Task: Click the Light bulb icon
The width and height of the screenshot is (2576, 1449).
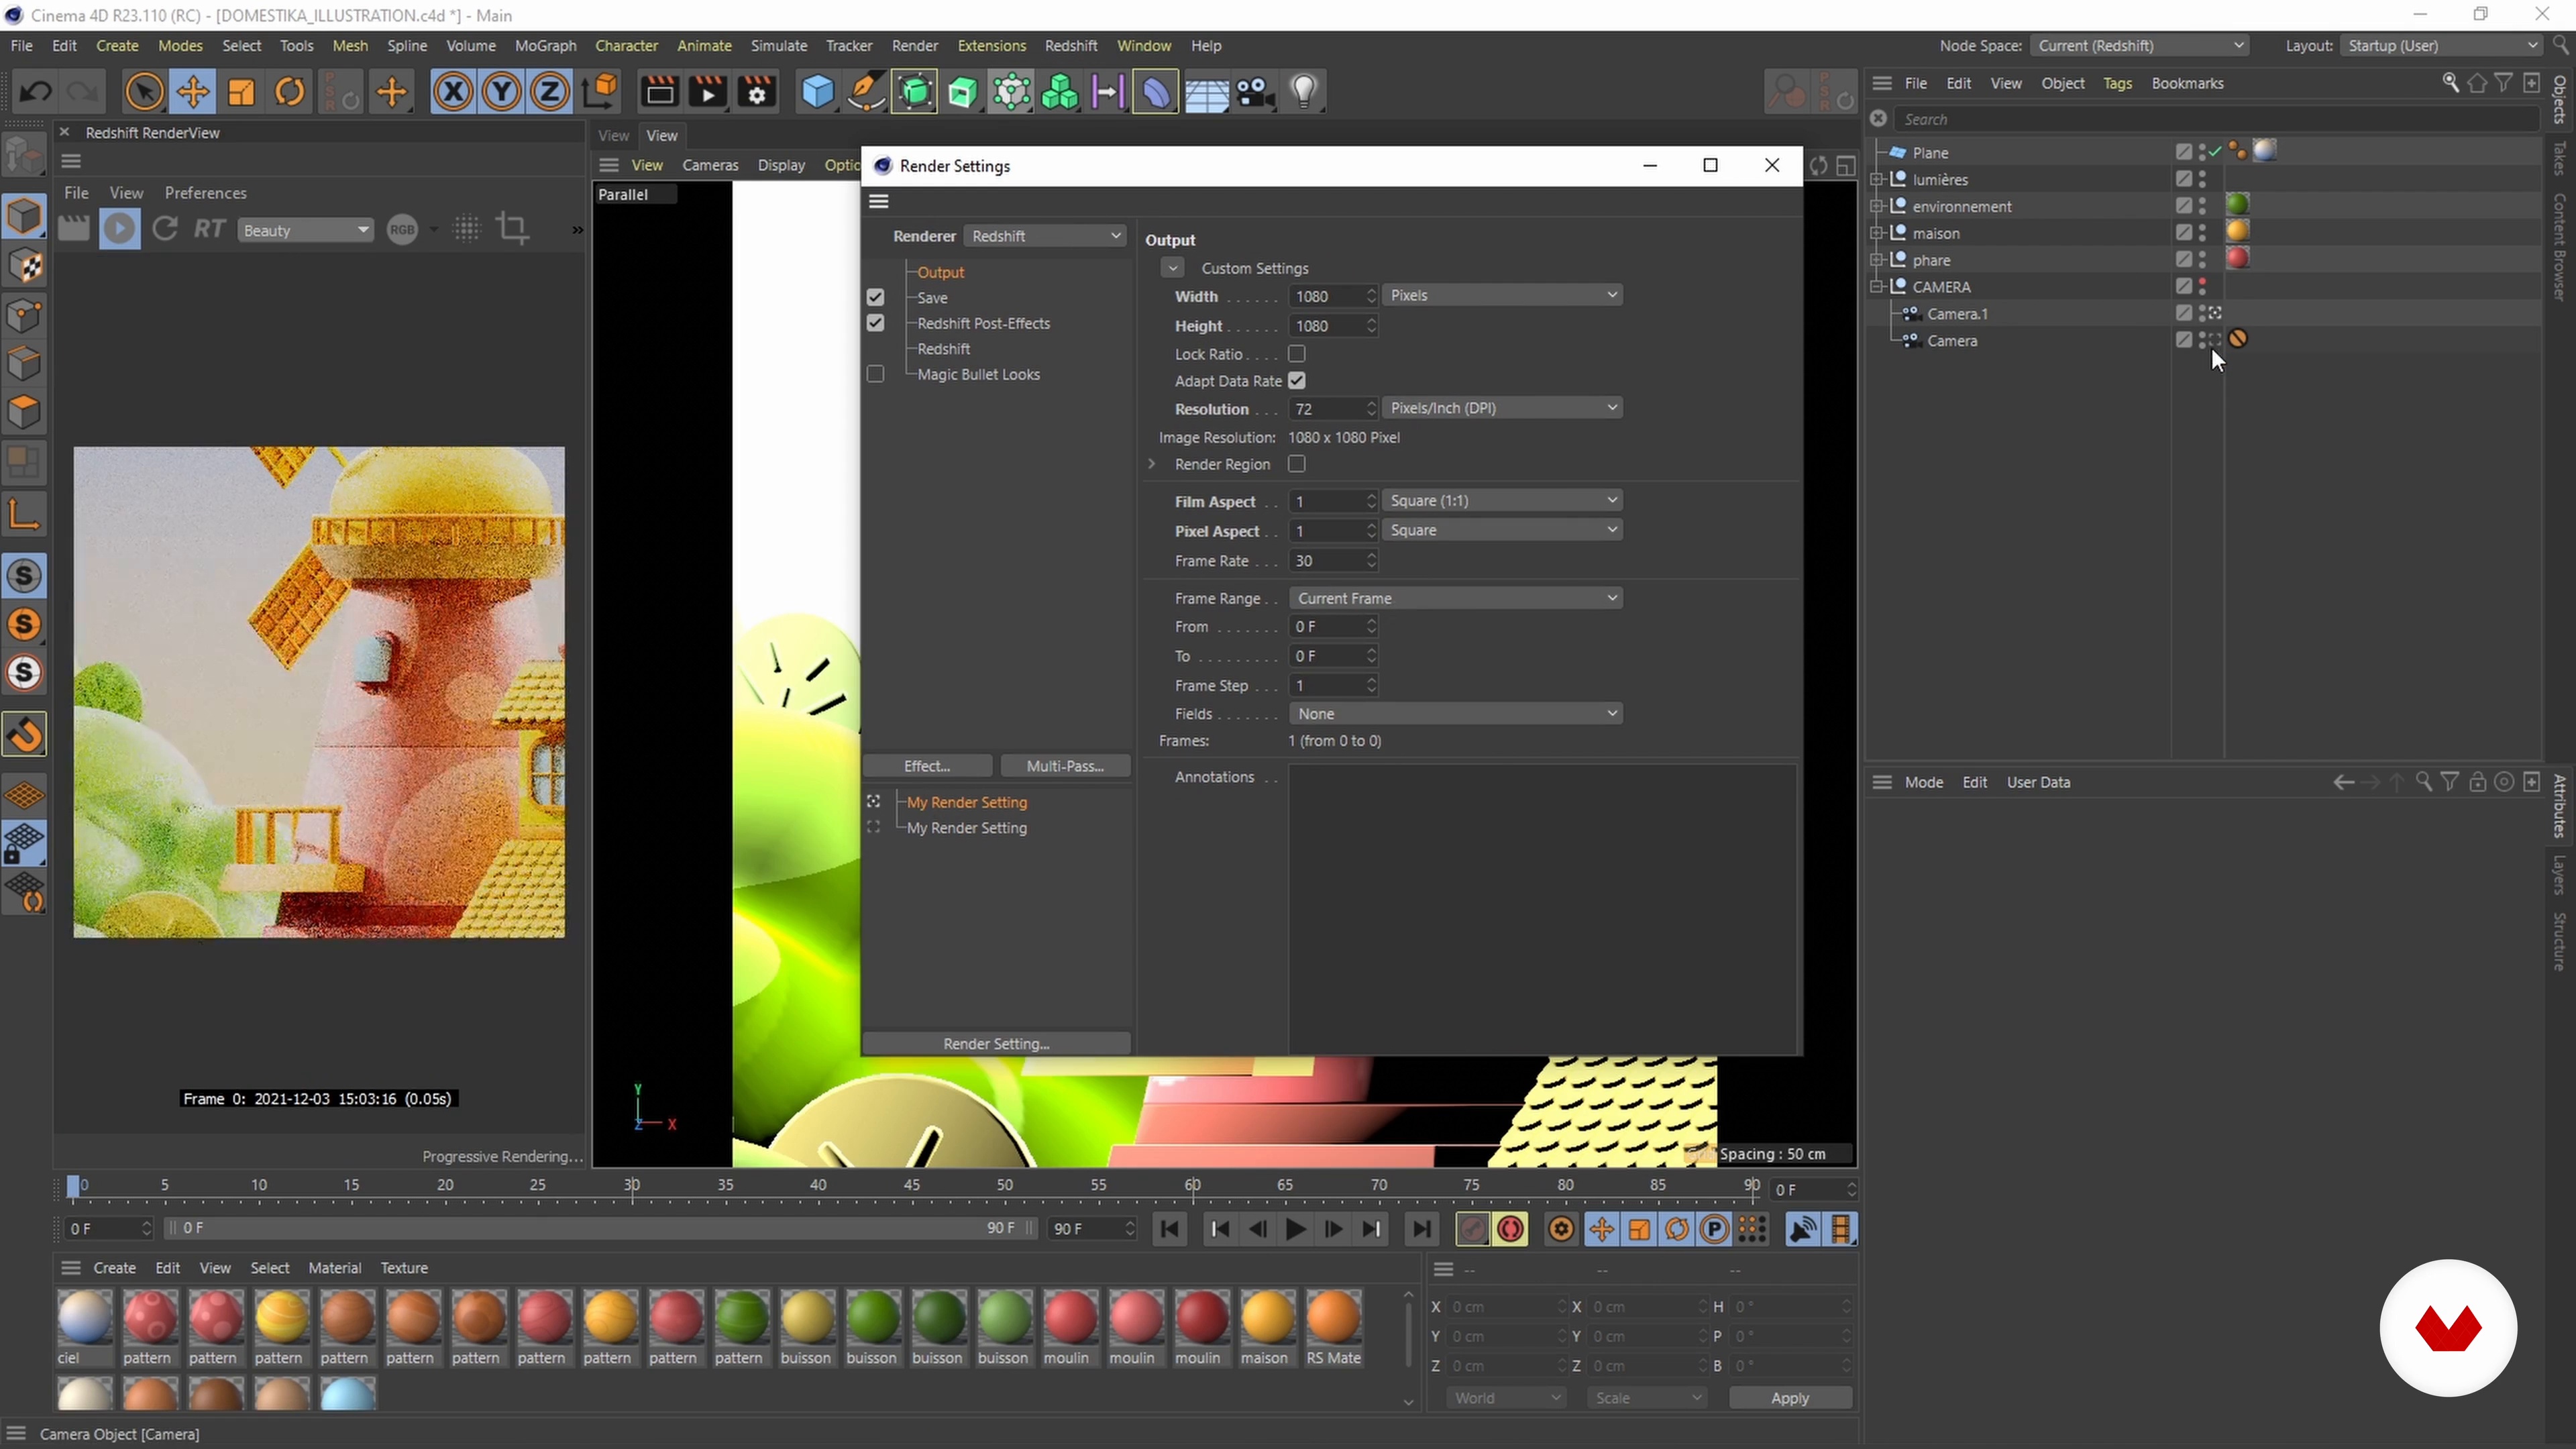Action: pyautogui.click(x=1303, y=92)
